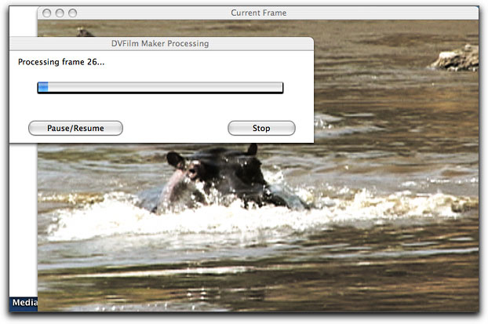Zoom the Current Frame window
Image resolution: width=488 pixels, height=324 pixels.
point(72,13)
